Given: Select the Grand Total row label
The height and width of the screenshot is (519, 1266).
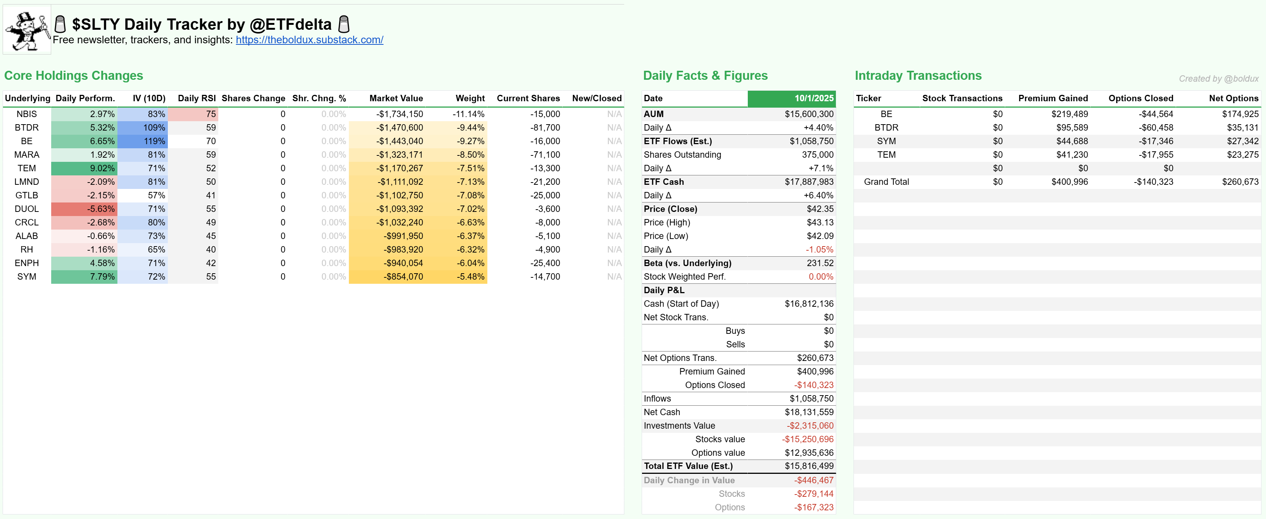Looking at the screenshot, I should tap(886, 182).
